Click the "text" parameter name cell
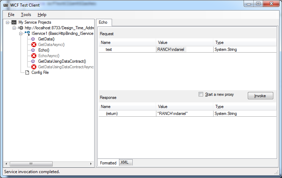Image resolution: width=282 pixels, height=178 pixels. tap(127, 49)
